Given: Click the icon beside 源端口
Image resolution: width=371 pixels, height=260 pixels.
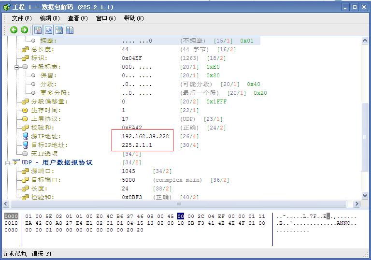Looking at the screenshot, I should (x=25, y=171).
